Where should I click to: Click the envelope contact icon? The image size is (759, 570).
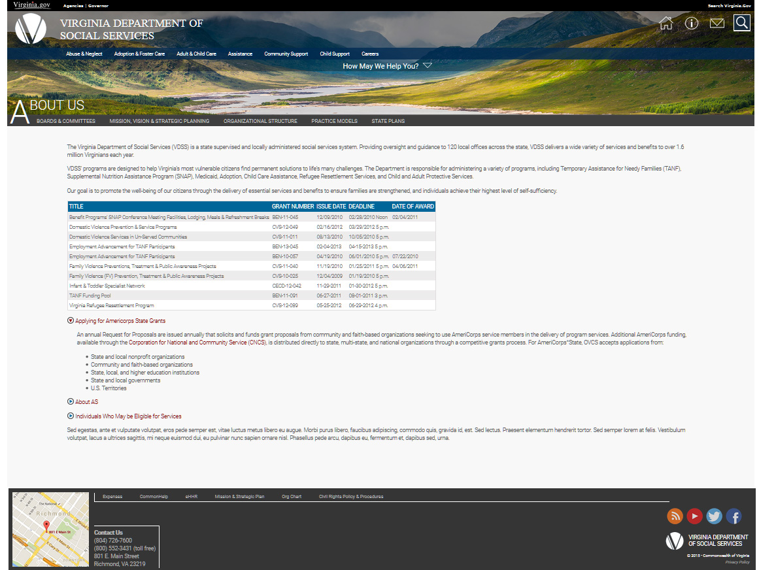tap(717, 24)
